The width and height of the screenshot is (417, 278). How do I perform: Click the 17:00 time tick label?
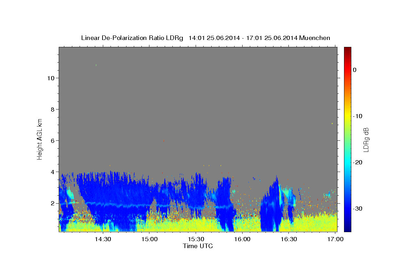(335, 239)
